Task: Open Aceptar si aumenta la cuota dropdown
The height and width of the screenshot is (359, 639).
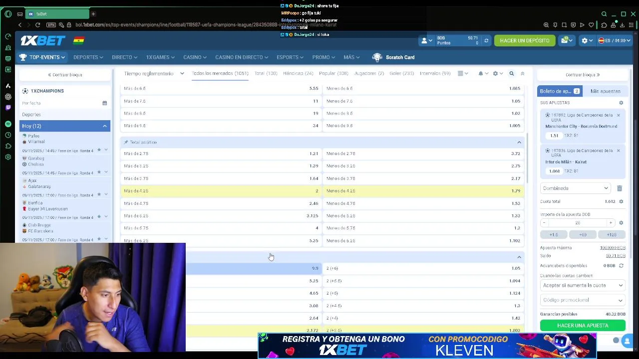Action: coord(583,286)
